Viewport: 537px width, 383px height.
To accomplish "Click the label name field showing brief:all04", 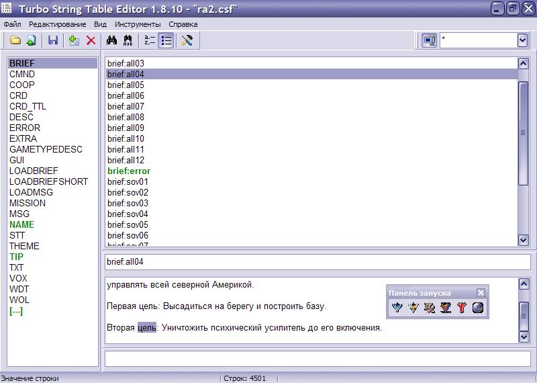I will 318,262.
